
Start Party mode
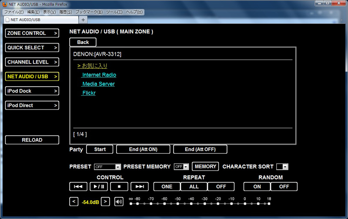coord(100,149)
